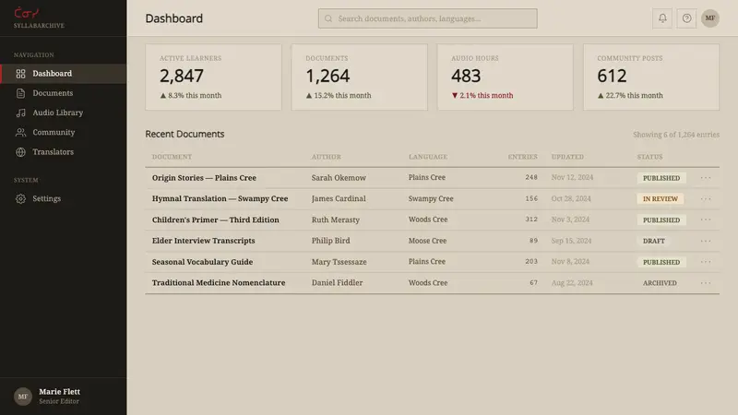
Task: Click Published badge for Seasonal Vocabulary Guide
Action: point(661,262)
